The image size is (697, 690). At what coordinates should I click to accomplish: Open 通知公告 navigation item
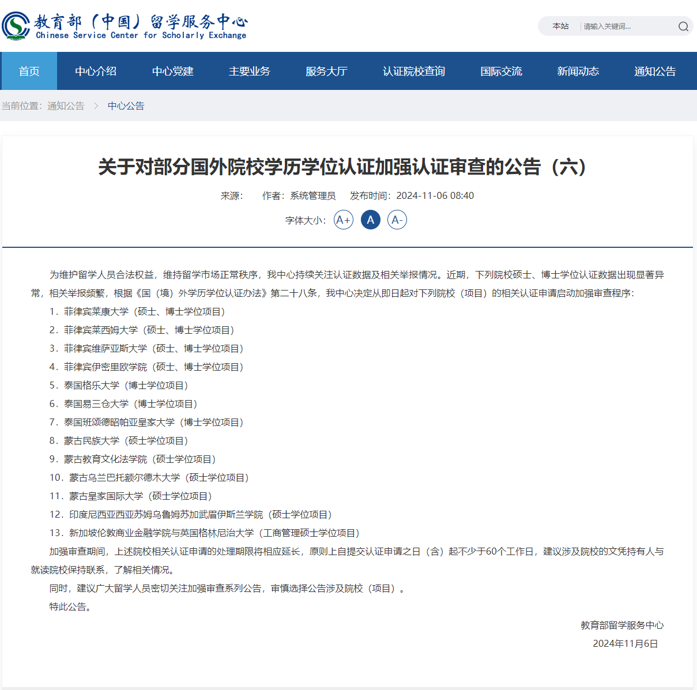655,71
